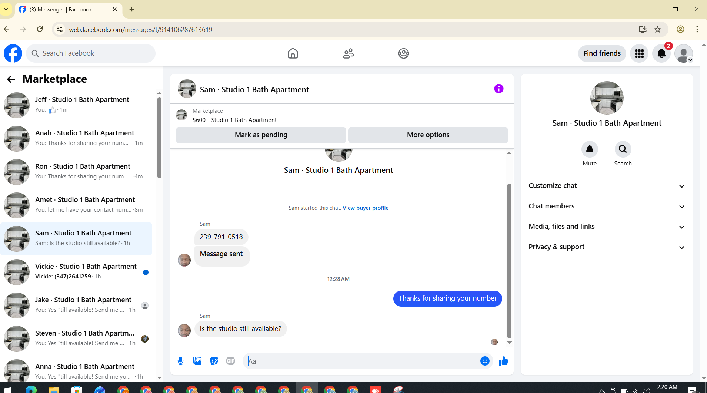
Task: Click the $600 - Studio 1 Bath Apartment listing
Action: pyautogui.click(x=234, y=120)
